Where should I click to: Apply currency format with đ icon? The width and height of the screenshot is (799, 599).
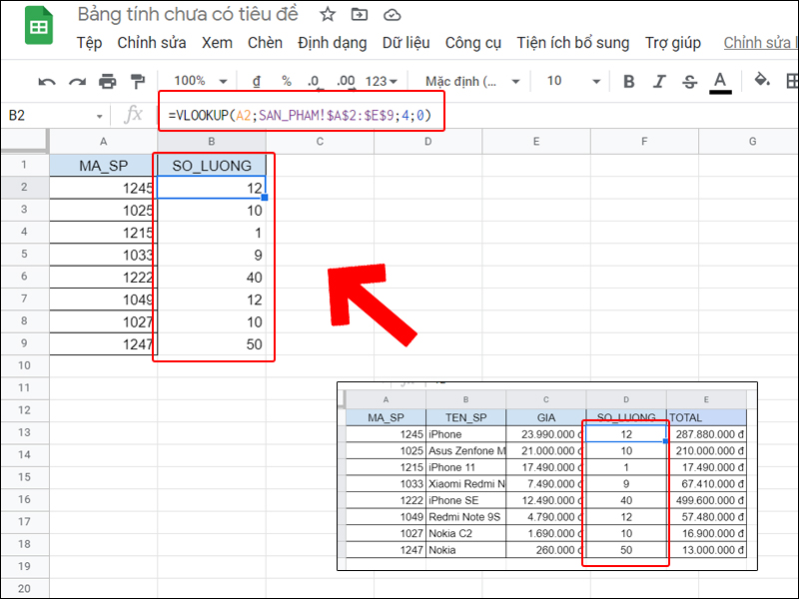click(257, 81)
